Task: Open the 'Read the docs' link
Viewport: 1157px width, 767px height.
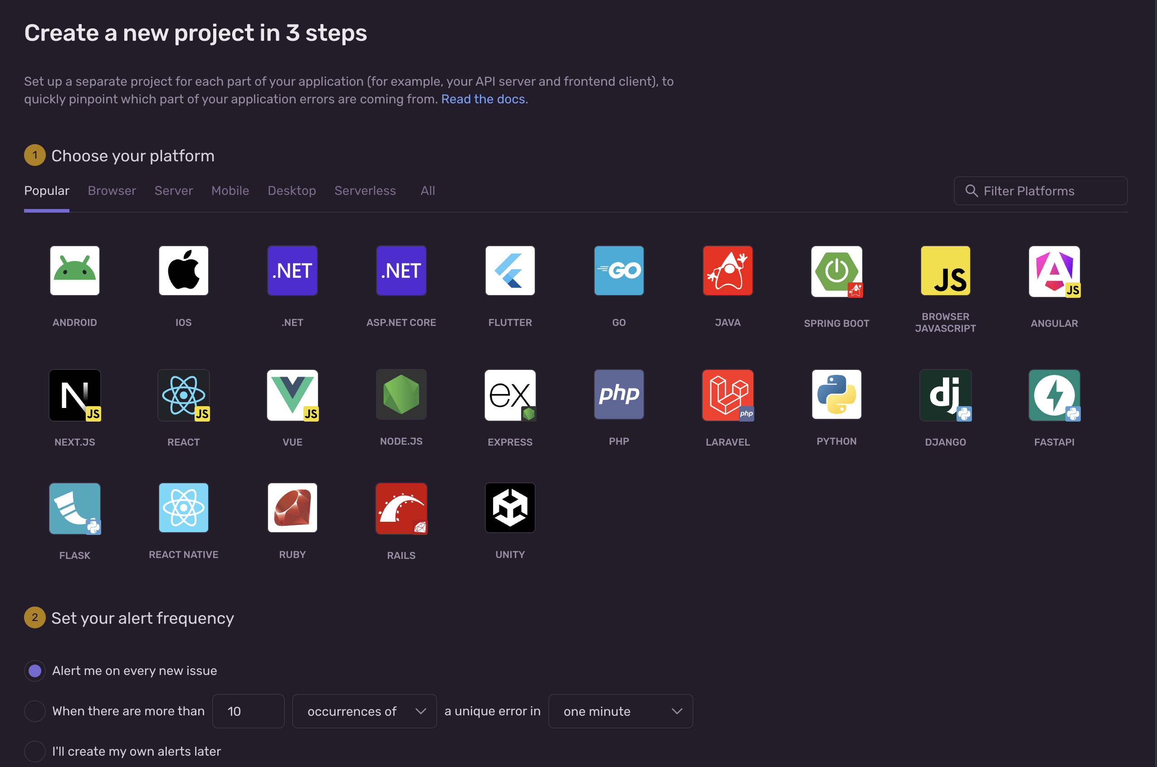Action: [483, 99]
